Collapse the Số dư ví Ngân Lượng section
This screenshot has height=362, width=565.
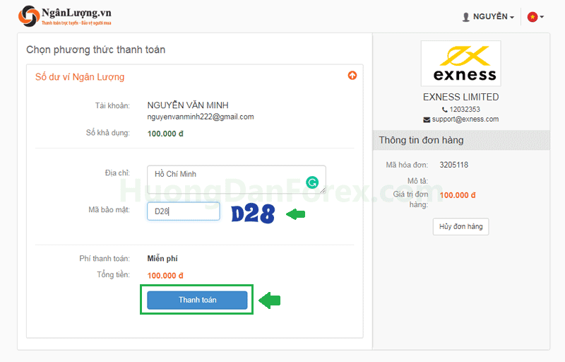coord(352,76)
